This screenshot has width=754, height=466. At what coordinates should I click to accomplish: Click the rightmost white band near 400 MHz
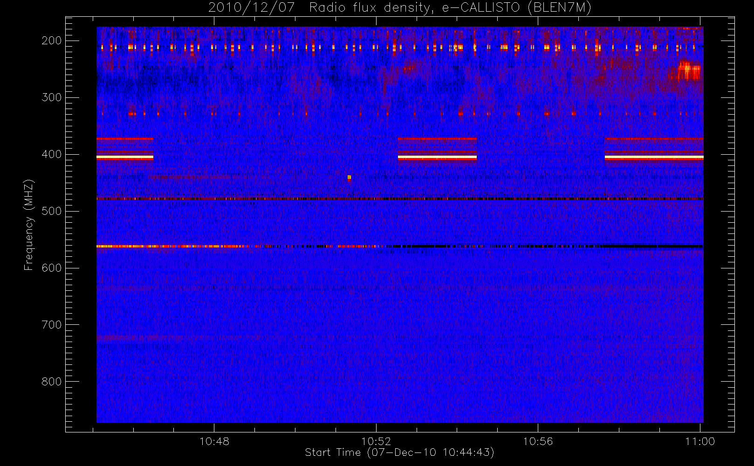[x=654, y=158]
